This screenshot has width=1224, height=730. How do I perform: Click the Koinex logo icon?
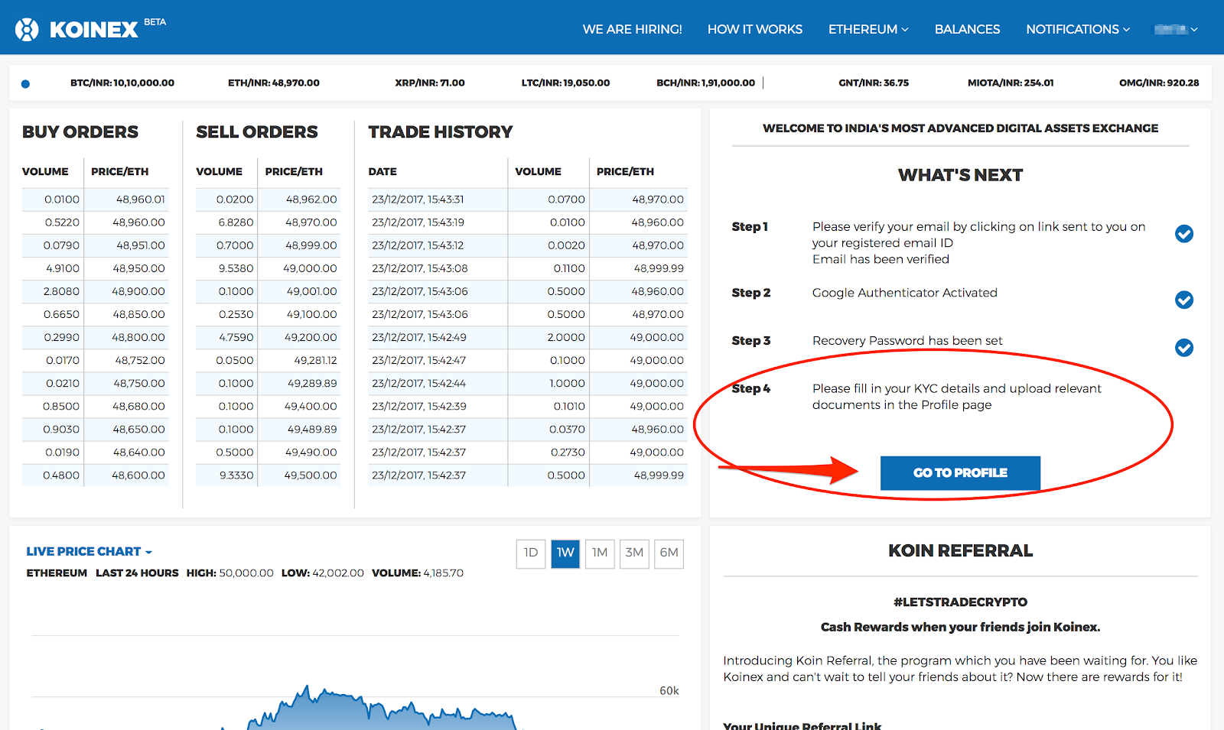pyautogui.click(x=27, y=29)
